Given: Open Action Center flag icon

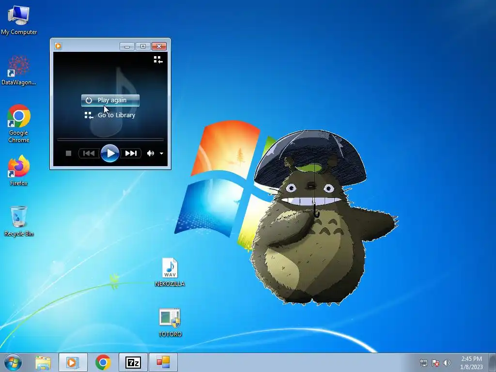Looking at the screenshot, I should 435,363.
